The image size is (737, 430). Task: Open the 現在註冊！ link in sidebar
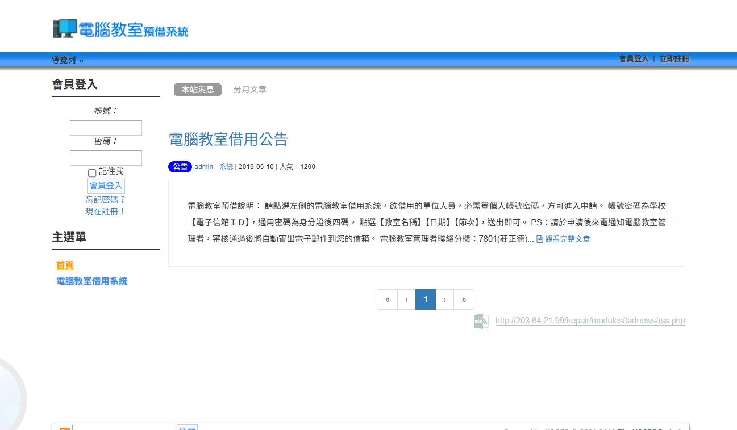coord(106,212)
